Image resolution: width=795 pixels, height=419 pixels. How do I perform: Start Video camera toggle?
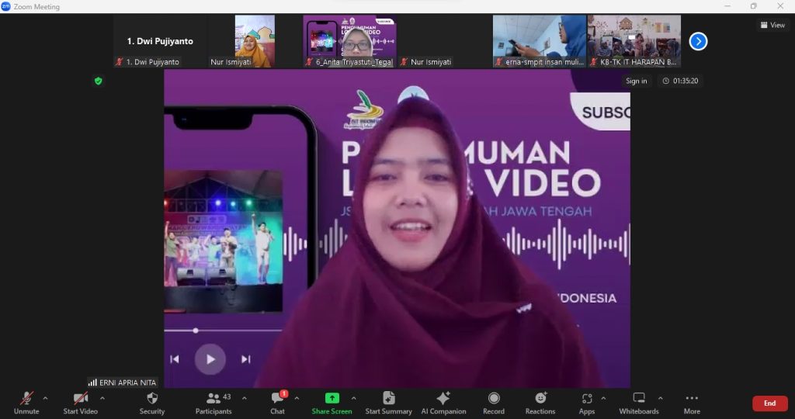click(x=80, y=399)
